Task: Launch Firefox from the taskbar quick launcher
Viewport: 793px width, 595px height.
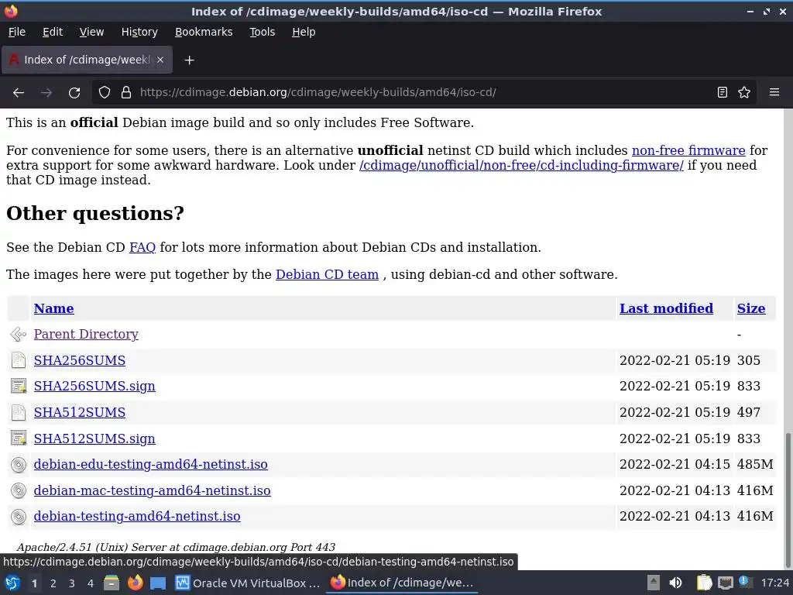Action: 135,583
